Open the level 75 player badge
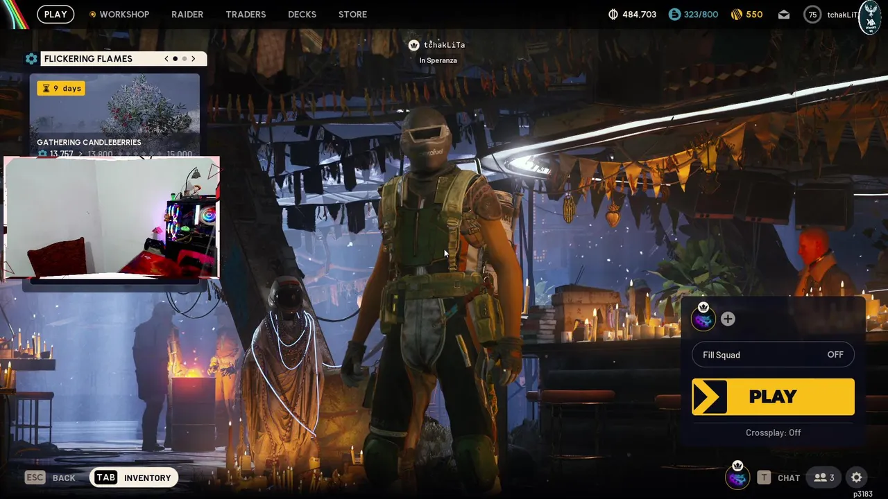The height and width of the screenshot is (499, 888). (x=812, y=15)
